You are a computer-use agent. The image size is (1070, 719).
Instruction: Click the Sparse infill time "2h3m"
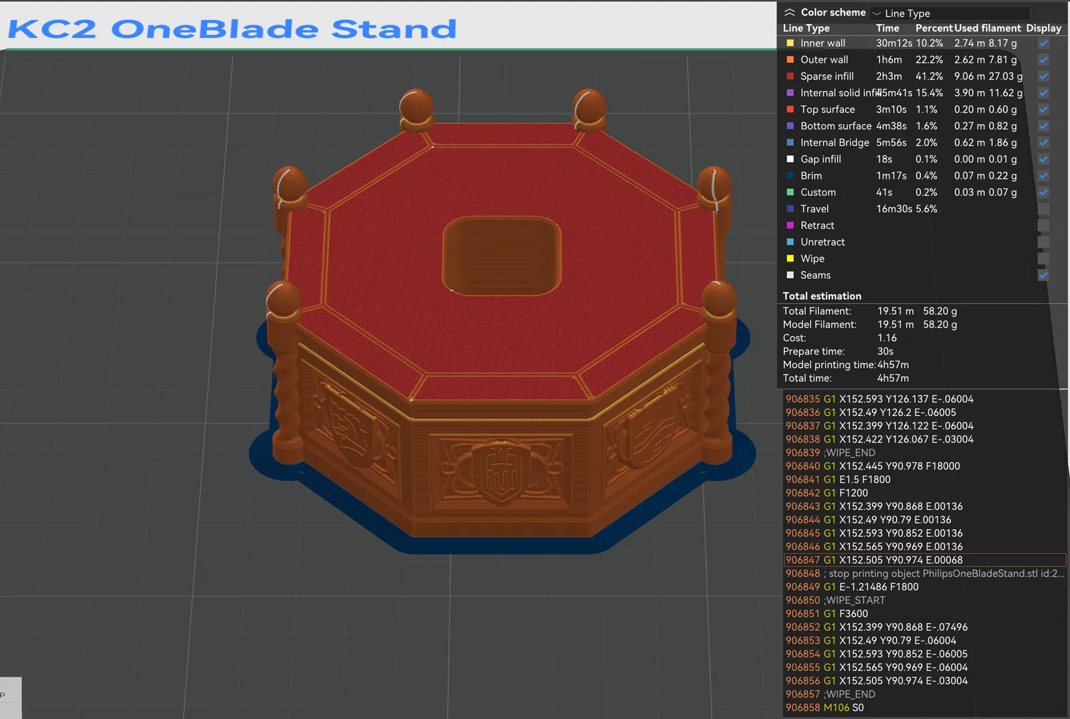tap(889, 76)
